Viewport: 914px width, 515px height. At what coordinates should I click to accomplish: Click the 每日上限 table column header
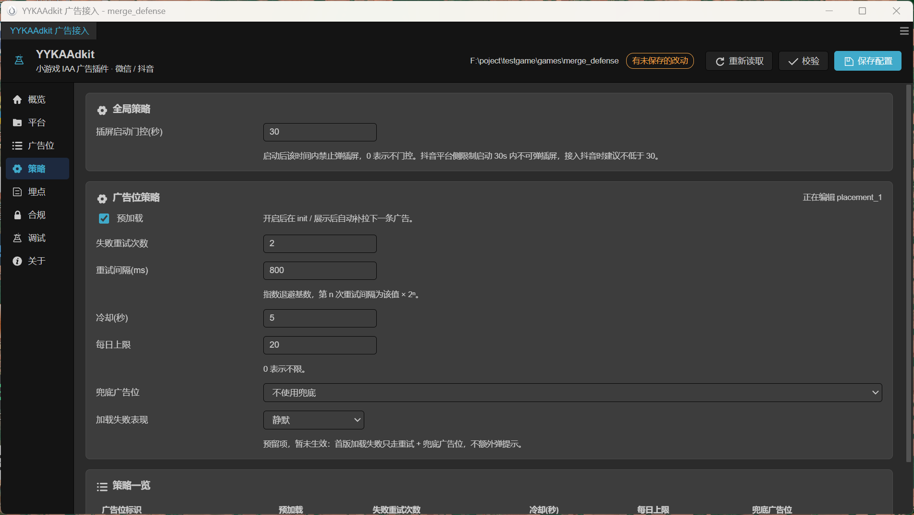pyautogui.click(x=653, y=510)
